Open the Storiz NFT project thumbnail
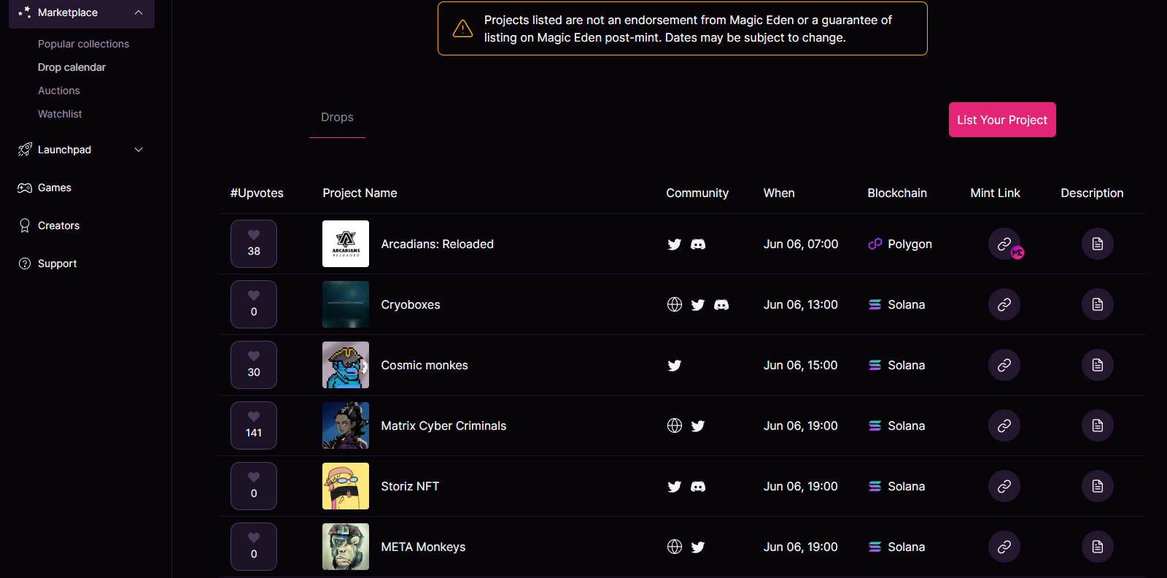The height and width of the screenshot is (578, 1167). [x=346, y=486]
